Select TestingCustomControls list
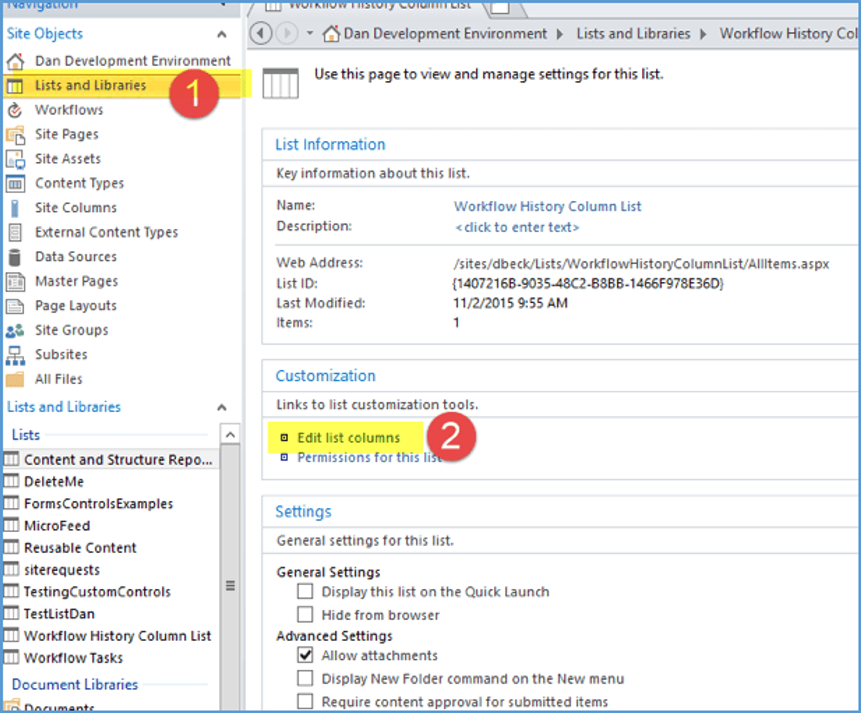This screenshot has width=861, height=713. tap(97, 591)
